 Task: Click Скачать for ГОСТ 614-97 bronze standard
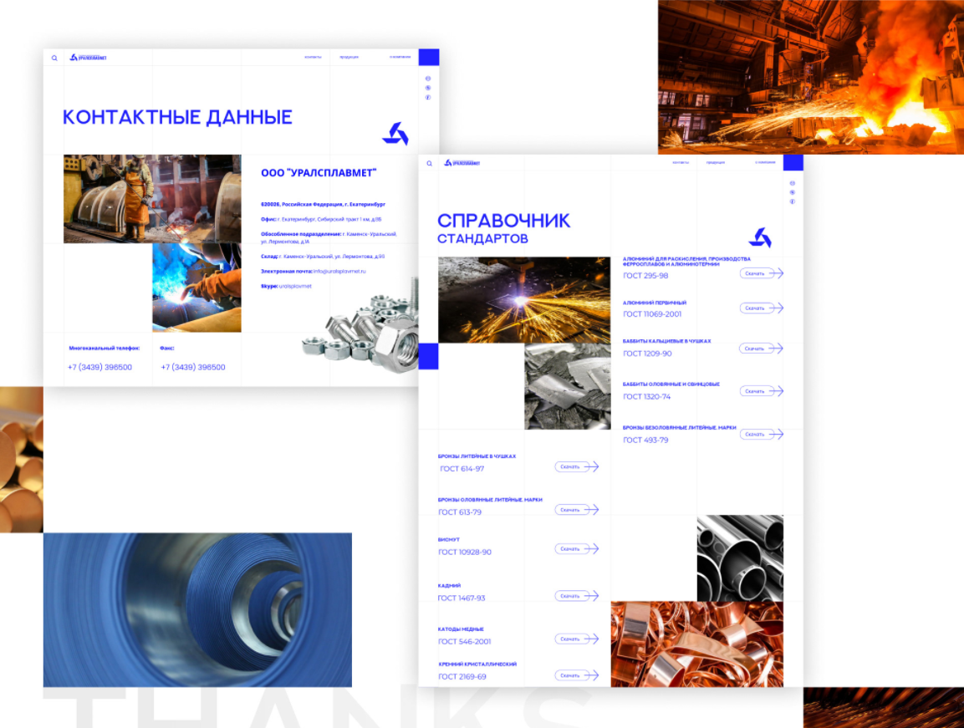coord(570,466)
